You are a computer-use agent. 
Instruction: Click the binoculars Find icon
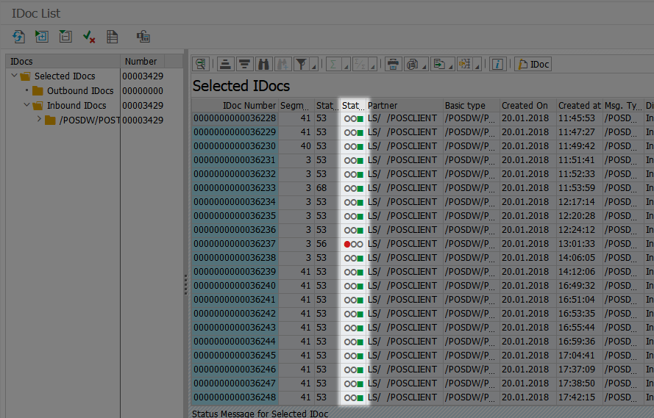(x=265, y=64)
